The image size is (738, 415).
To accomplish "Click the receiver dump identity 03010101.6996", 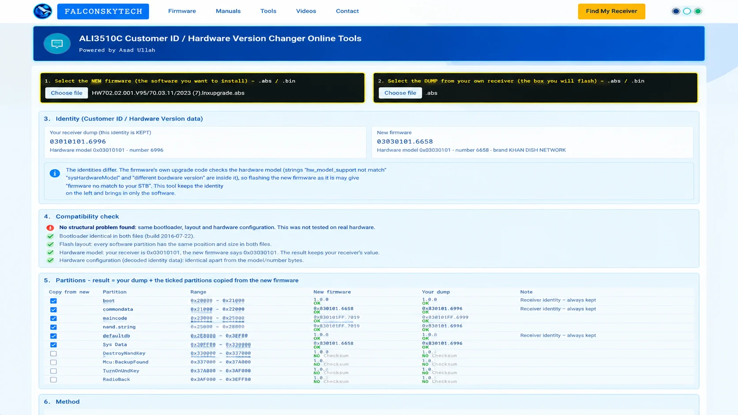I will click(x=78, y=142).
